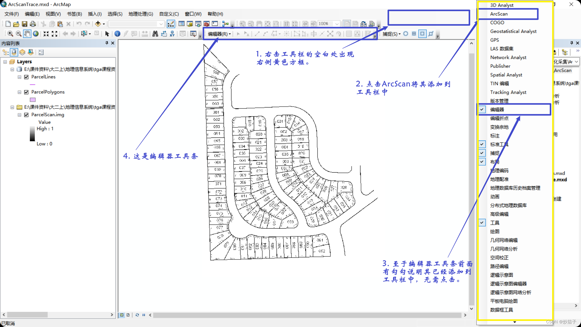Save the map with the floppy disk icon
Viewport: 581px width, 327px height.
tap(25, 24)
